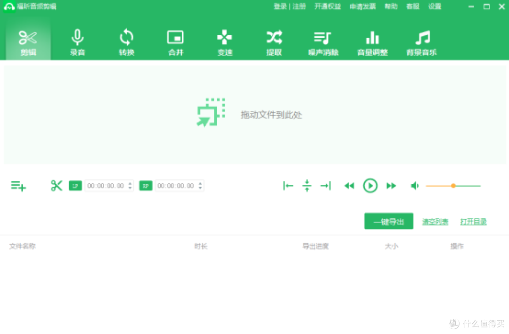The height and width of the screenshot is (334, 509).
Task: Click the 拖动文件到此处 drop zone text
Action: (271, 115)
